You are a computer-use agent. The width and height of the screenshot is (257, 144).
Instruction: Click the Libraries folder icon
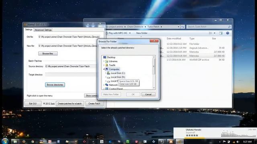tap(107, 61)
